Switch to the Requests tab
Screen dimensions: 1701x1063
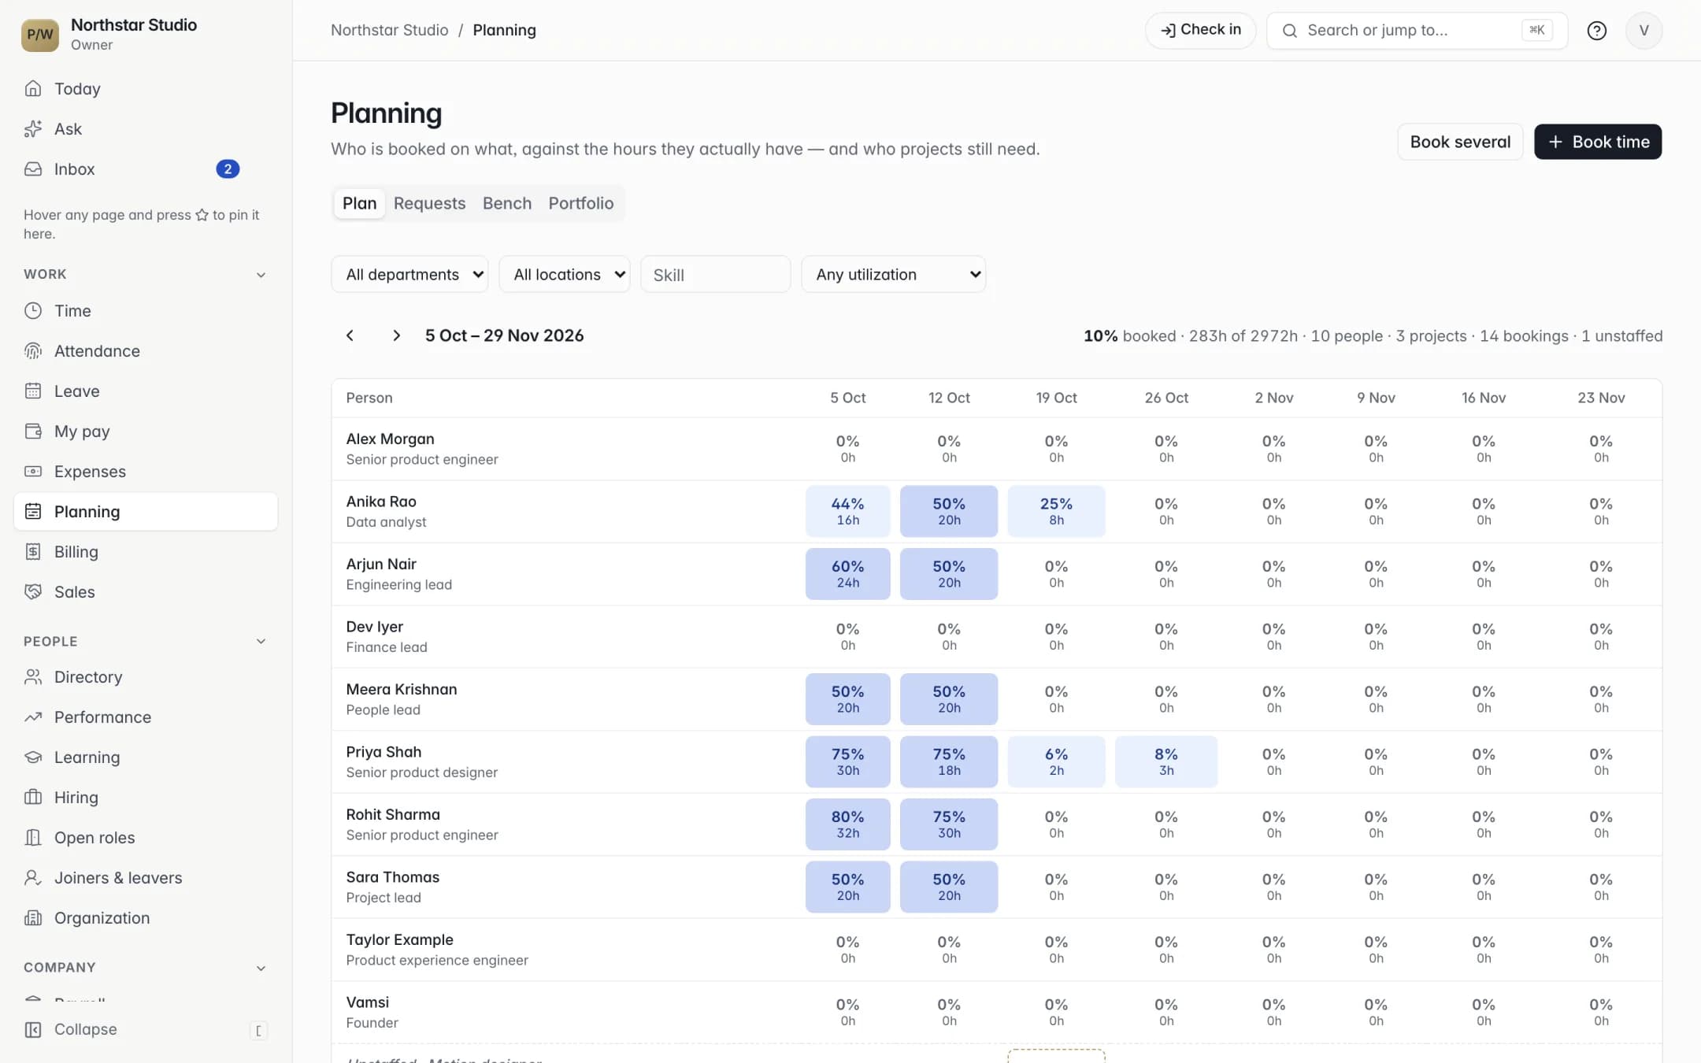[429, 203]
